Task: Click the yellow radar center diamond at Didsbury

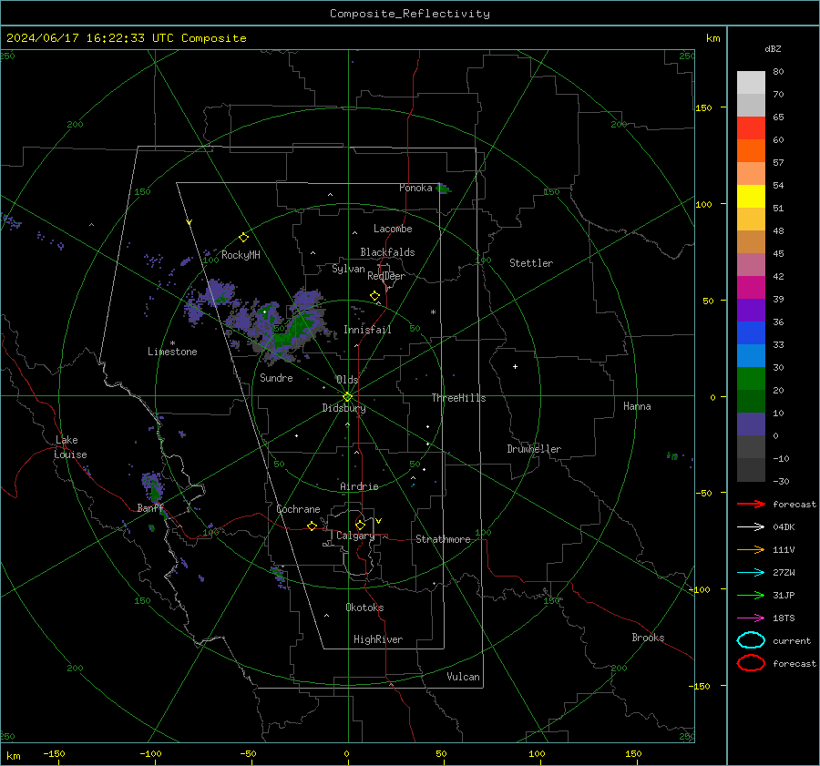Action: [x=347, y=397]
